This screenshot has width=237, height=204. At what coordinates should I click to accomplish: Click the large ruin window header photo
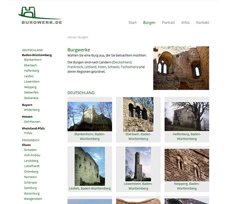tap(181, 68)
